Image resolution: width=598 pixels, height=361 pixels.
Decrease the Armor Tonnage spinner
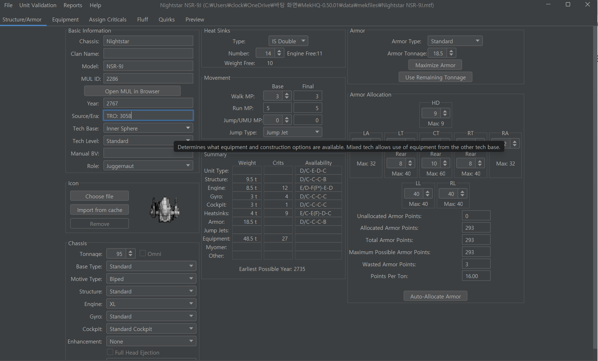(451, 55)
